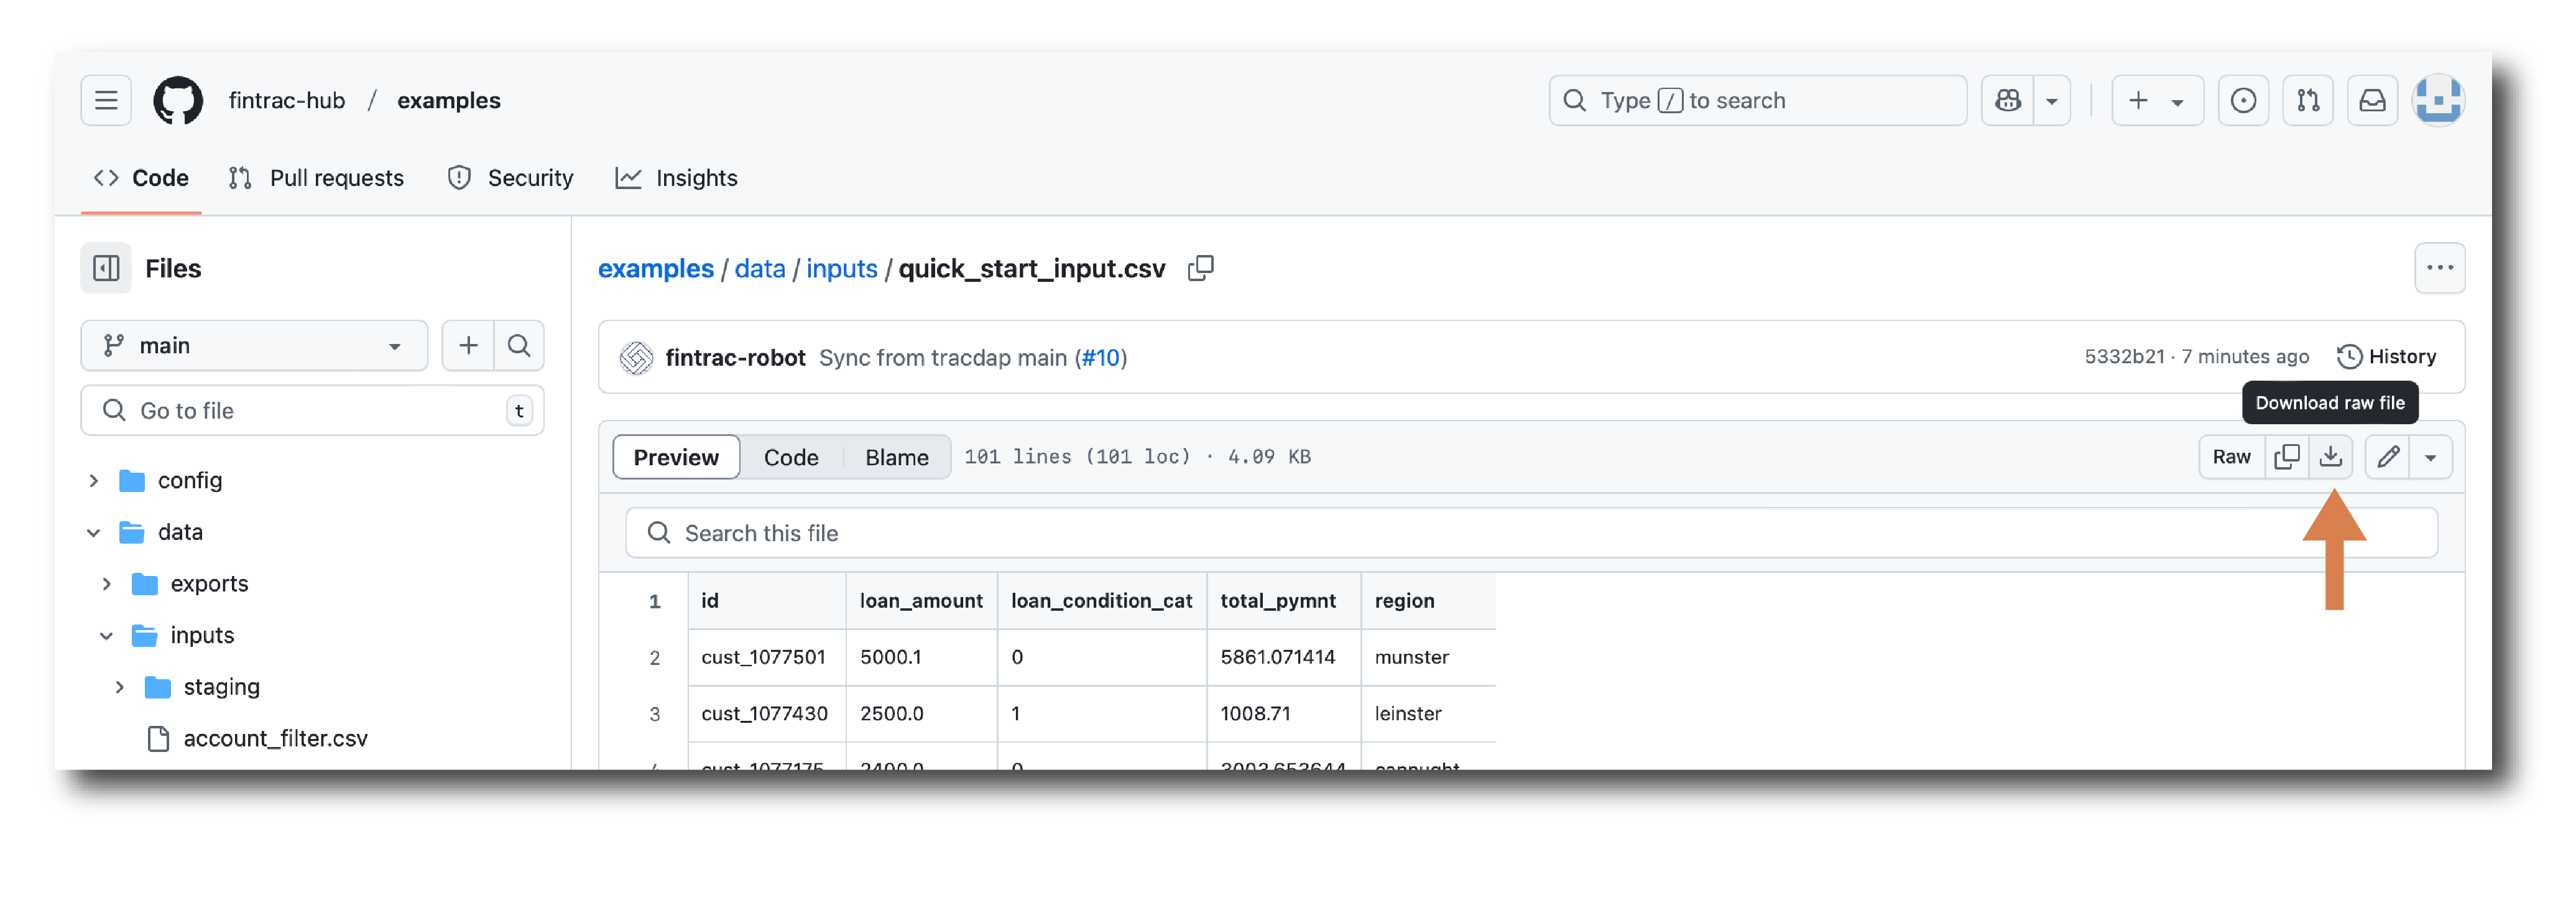
Task: Open edit options dropdown arrow
Action: (x=2430, y=457)
